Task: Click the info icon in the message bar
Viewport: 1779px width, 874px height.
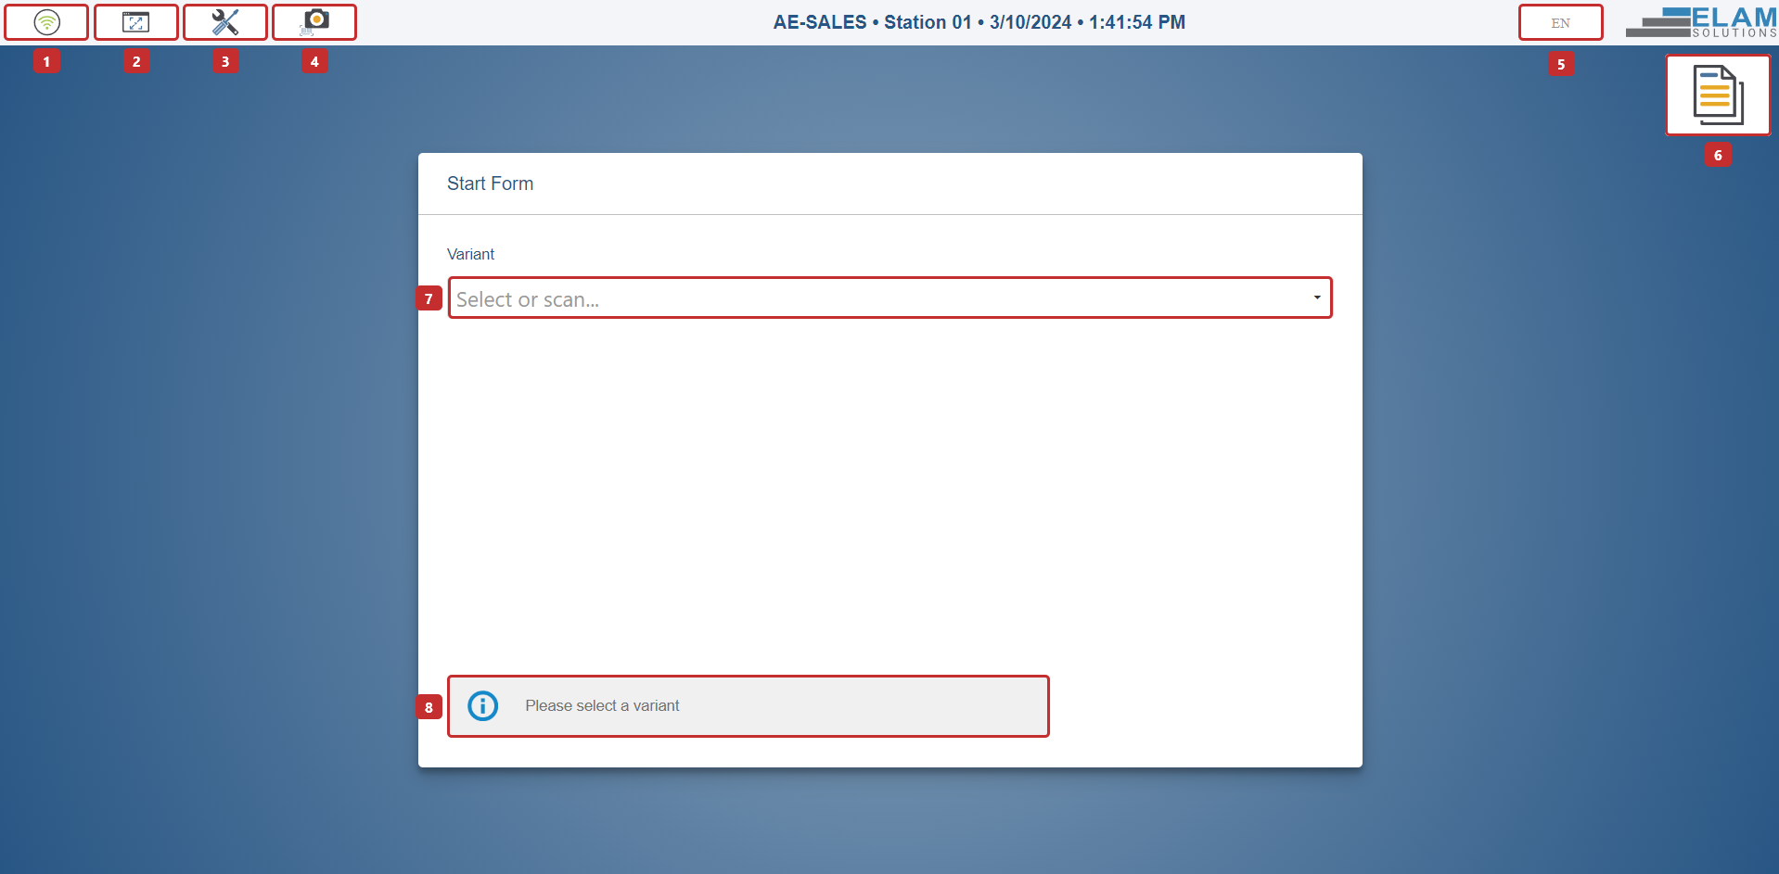Action: (x=482, y=705)
